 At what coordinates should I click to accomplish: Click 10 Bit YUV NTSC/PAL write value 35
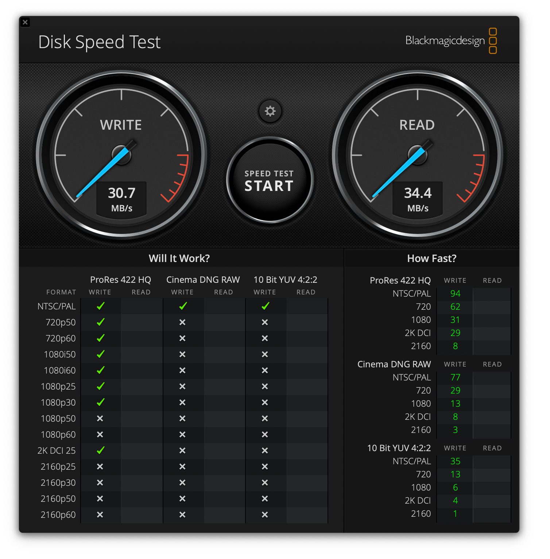(x=455, y=461)
